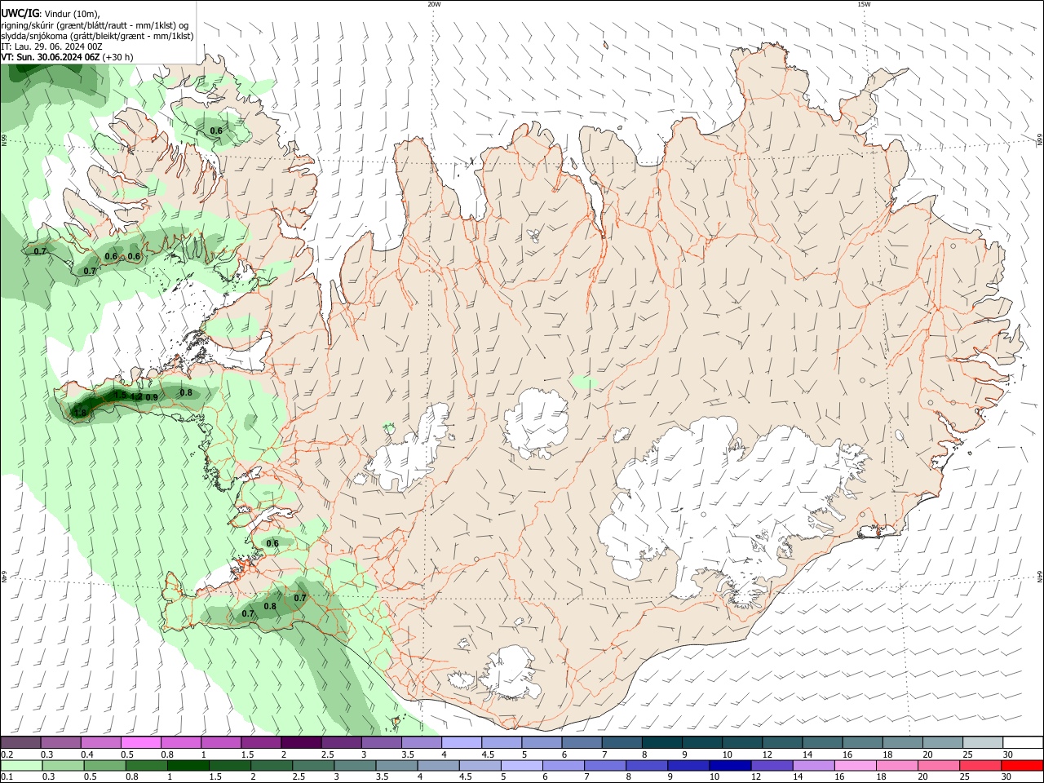The image size is (1044, 783).
Task: Click the Hofsjökull glacier in central Iceland
Action: [536, 422]
